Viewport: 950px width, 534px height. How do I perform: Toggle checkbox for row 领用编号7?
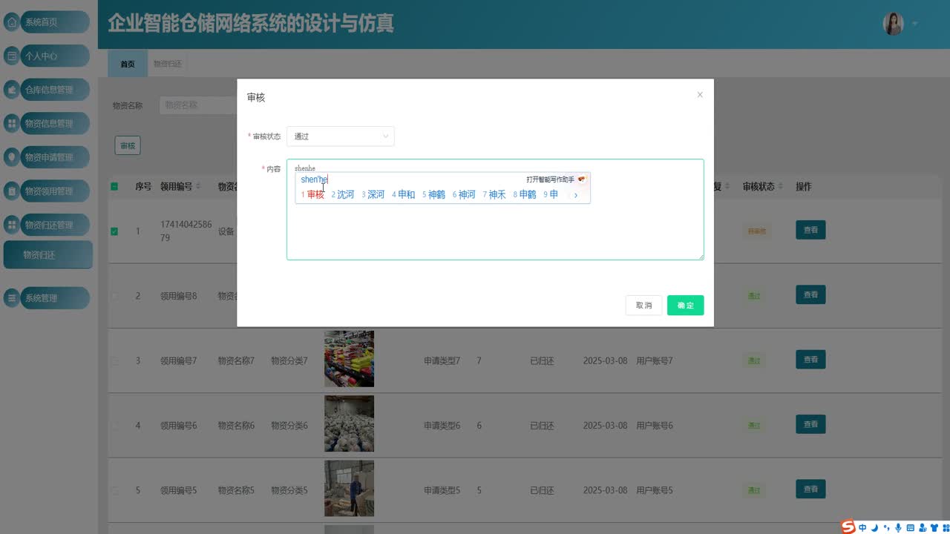click(x=114, y=361)
